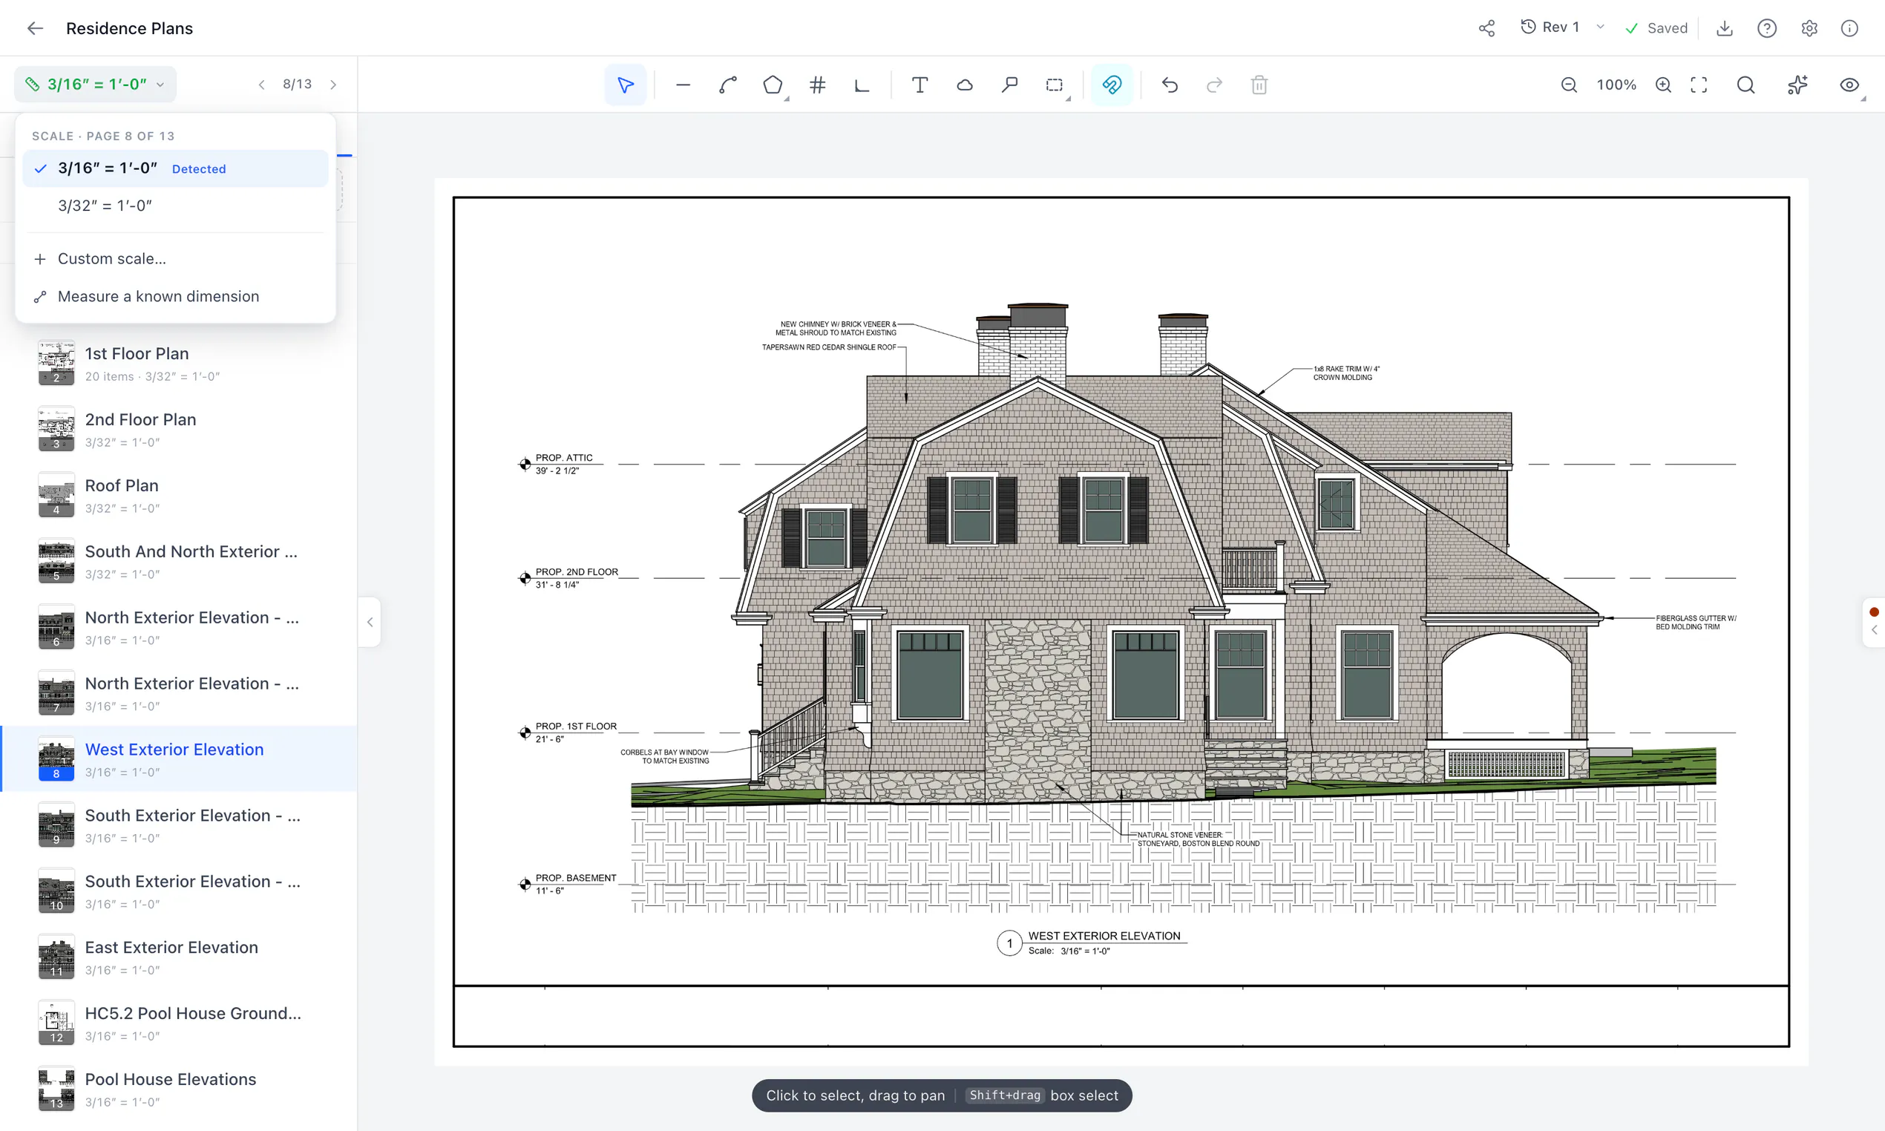1885x1131 pixels.
Task: Select the pointer selection tool
Action: (625, 85)
